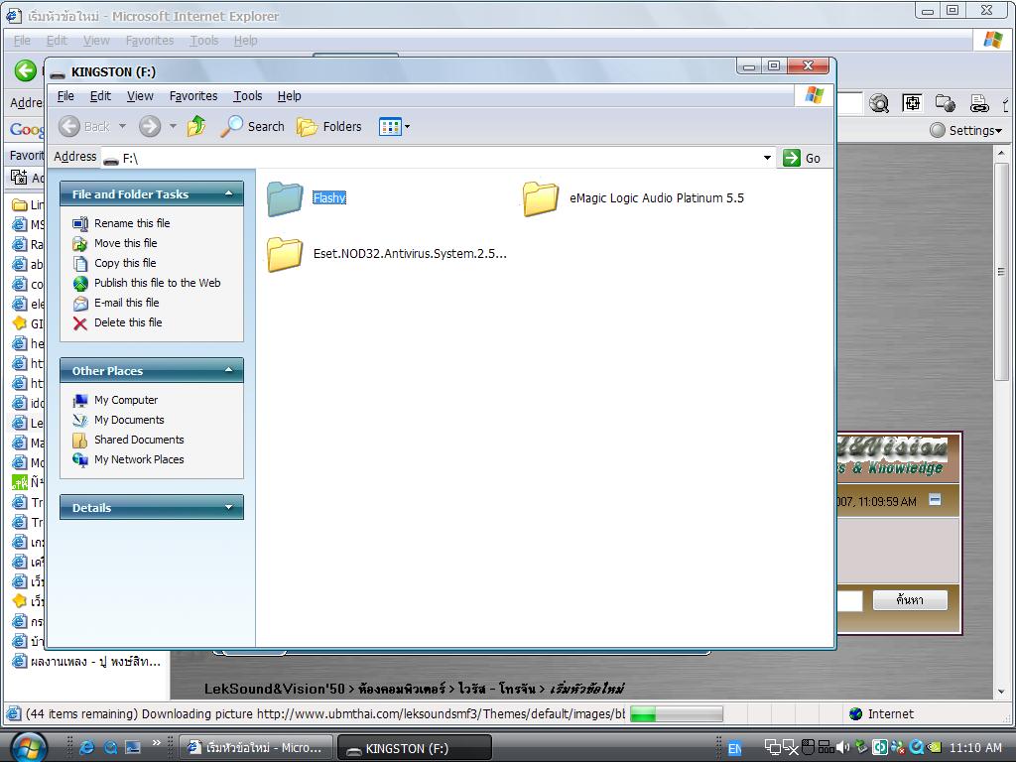
Task: Click the volume speaker tray icon
Action: coord(843,748)
